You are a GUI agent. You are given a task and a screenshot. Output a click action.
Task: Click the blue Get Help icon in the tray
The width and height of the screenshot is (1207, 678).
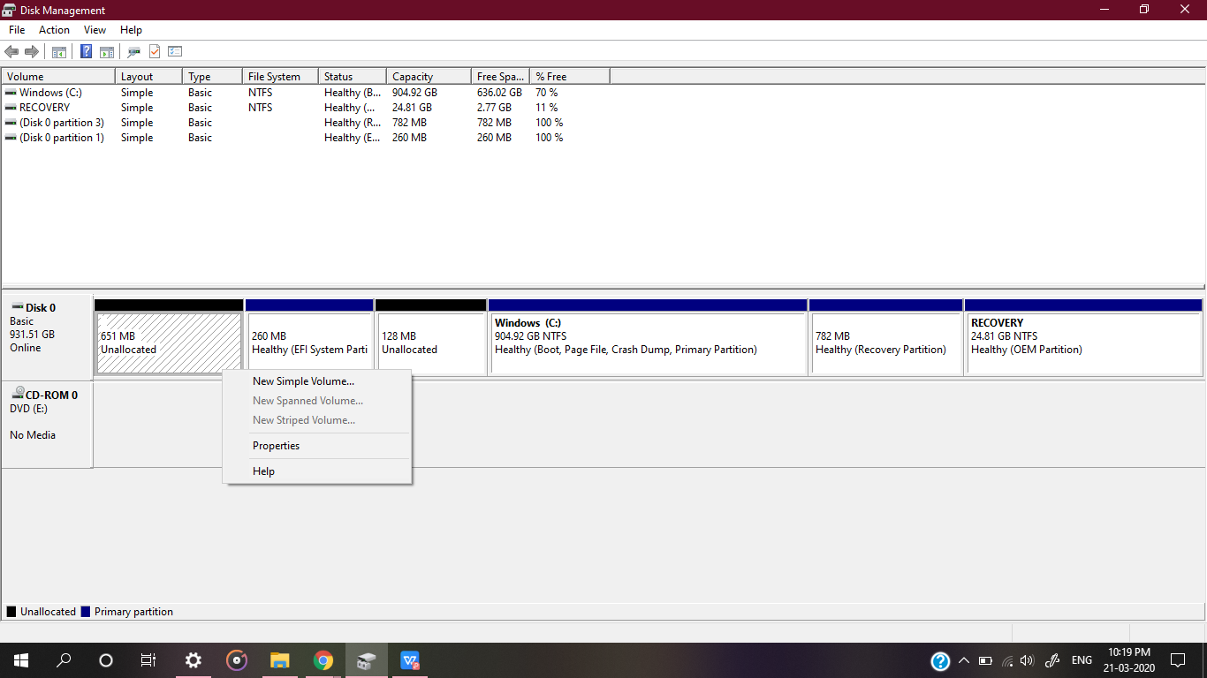(x=938, y=659)
